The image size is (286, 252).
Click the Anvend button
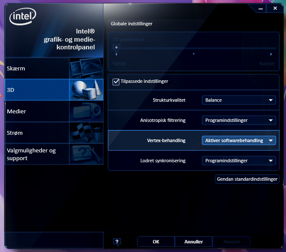(x=231, y=242)
